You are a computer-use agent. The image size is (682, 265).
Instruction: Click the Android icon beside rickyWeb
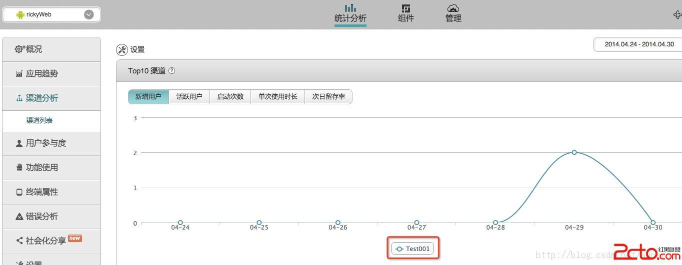20,14
